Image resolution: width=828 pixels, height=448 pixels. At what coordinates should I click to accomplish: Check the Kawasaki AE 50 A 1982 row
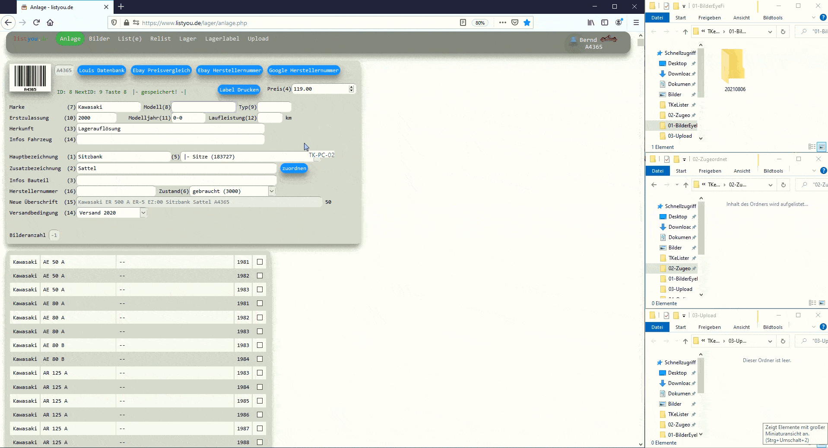pos(260,276)
